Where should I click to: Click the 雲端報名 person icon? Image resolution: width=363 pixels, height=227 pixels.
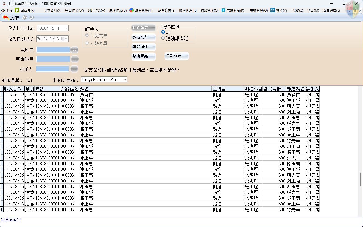223,10
